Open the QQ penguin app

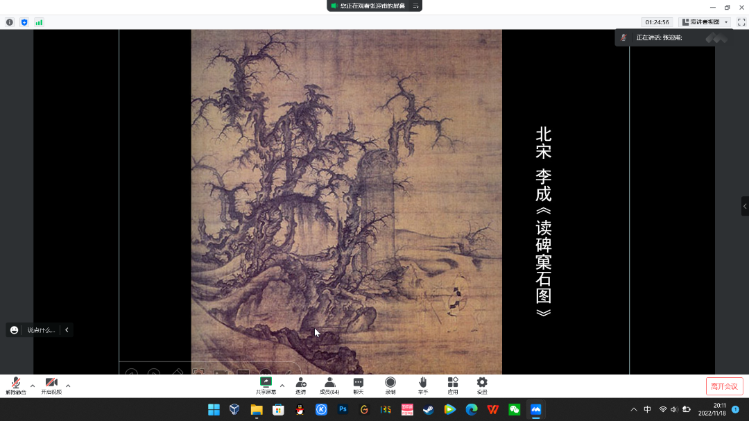tap(300, 409)
